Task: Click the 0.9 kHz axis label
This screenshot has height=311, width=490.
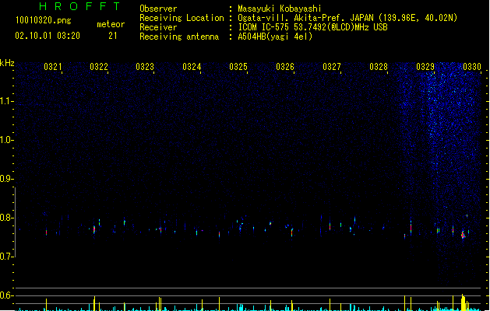Action: click(6, 179)
